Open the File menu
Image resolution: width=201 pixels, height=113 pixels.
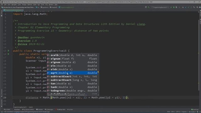(2, 5)
